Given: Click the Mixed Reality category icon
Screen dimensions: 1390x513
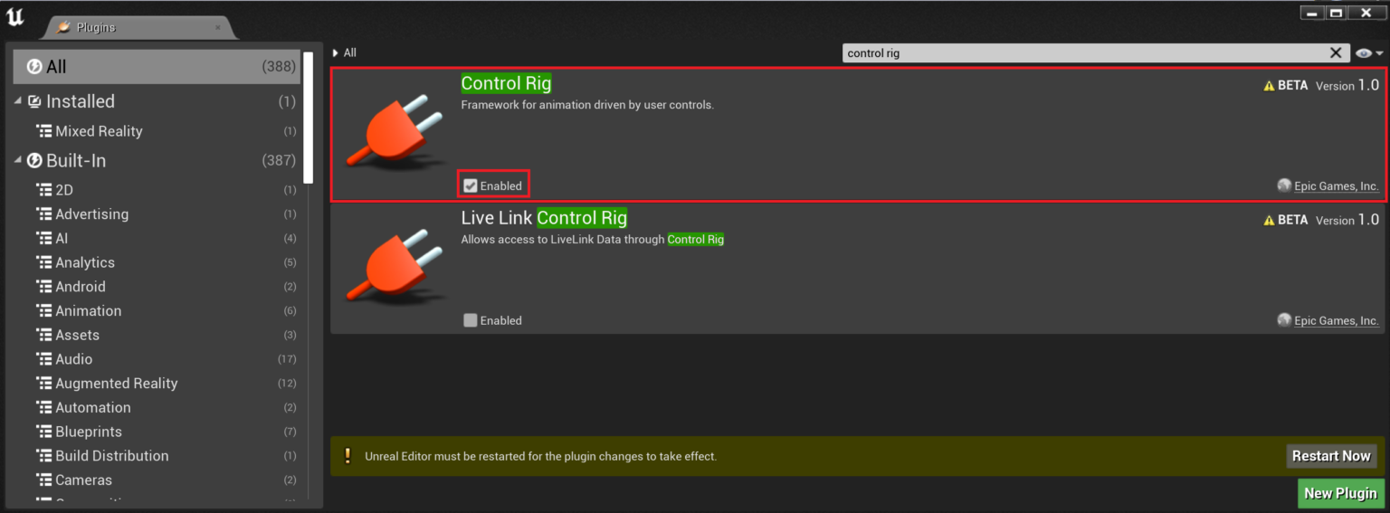Looking at the screenshot, I should (x=43, y=131).
